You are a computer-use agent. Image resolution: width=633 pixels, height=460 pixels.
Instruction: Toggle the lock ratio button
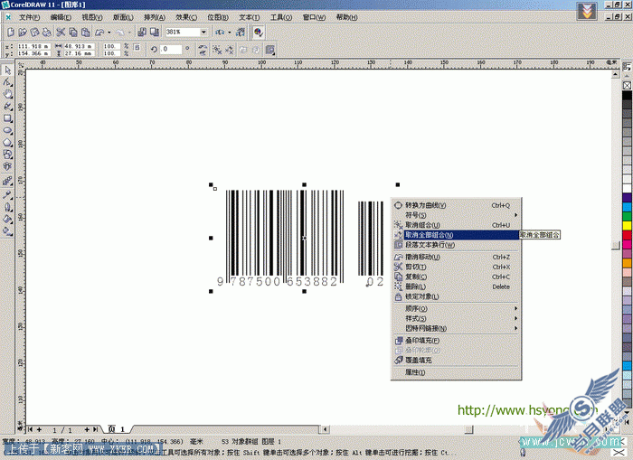click(x=137, y=47)
